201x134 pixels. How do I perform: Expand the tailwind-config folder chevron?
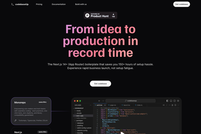[x=76, y=130]
